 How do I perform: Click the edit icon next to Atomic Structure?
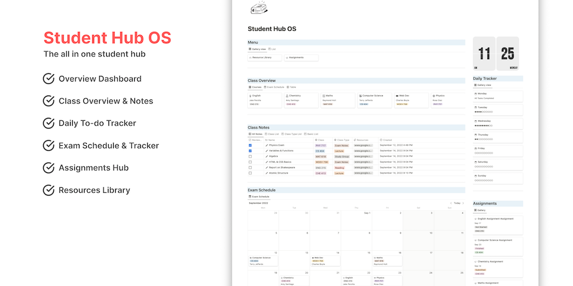[267, 173]
